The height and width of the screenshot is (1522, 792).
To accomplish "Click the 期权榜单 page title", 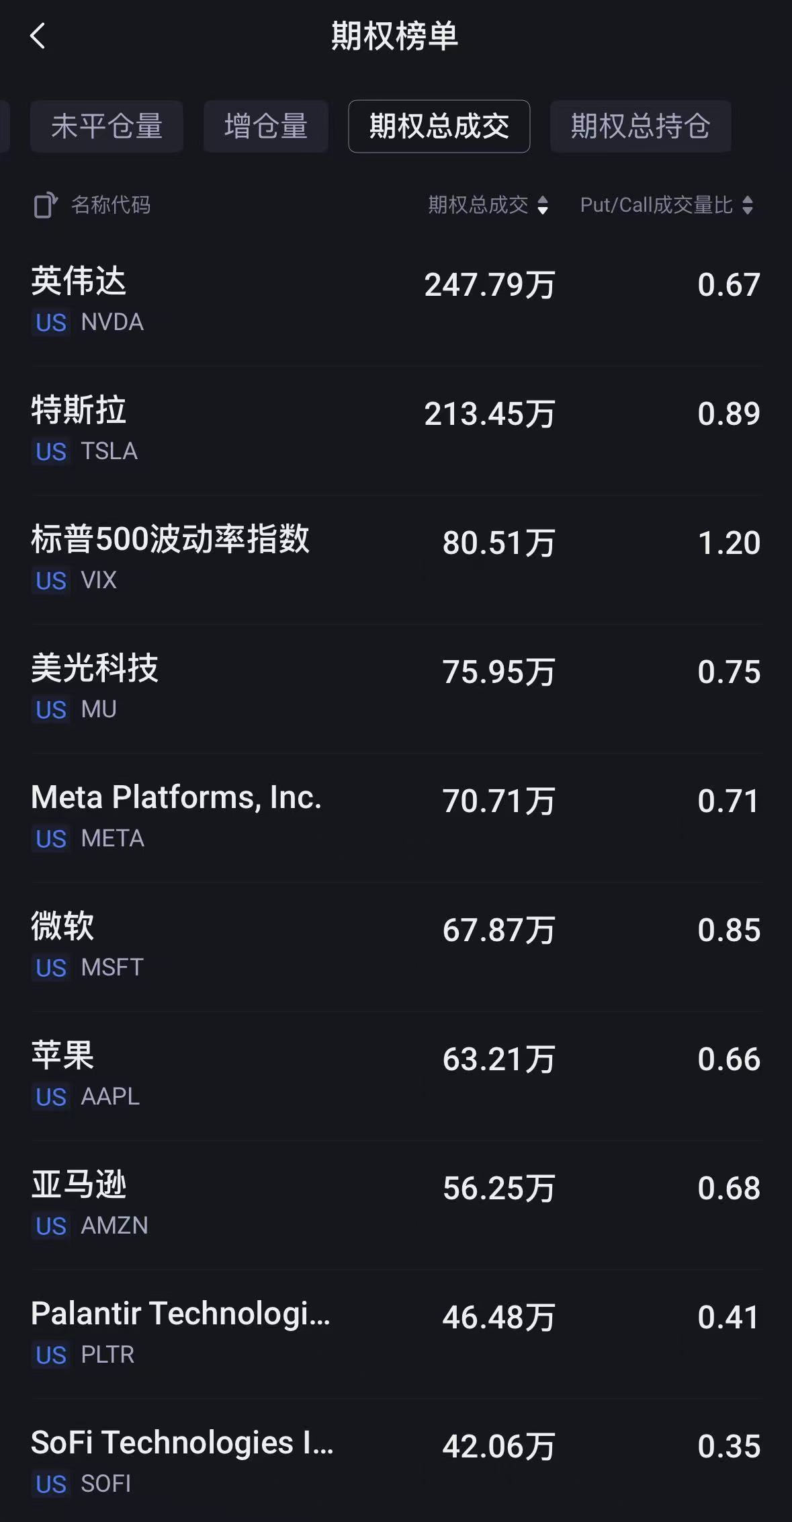I will [395, 36].
